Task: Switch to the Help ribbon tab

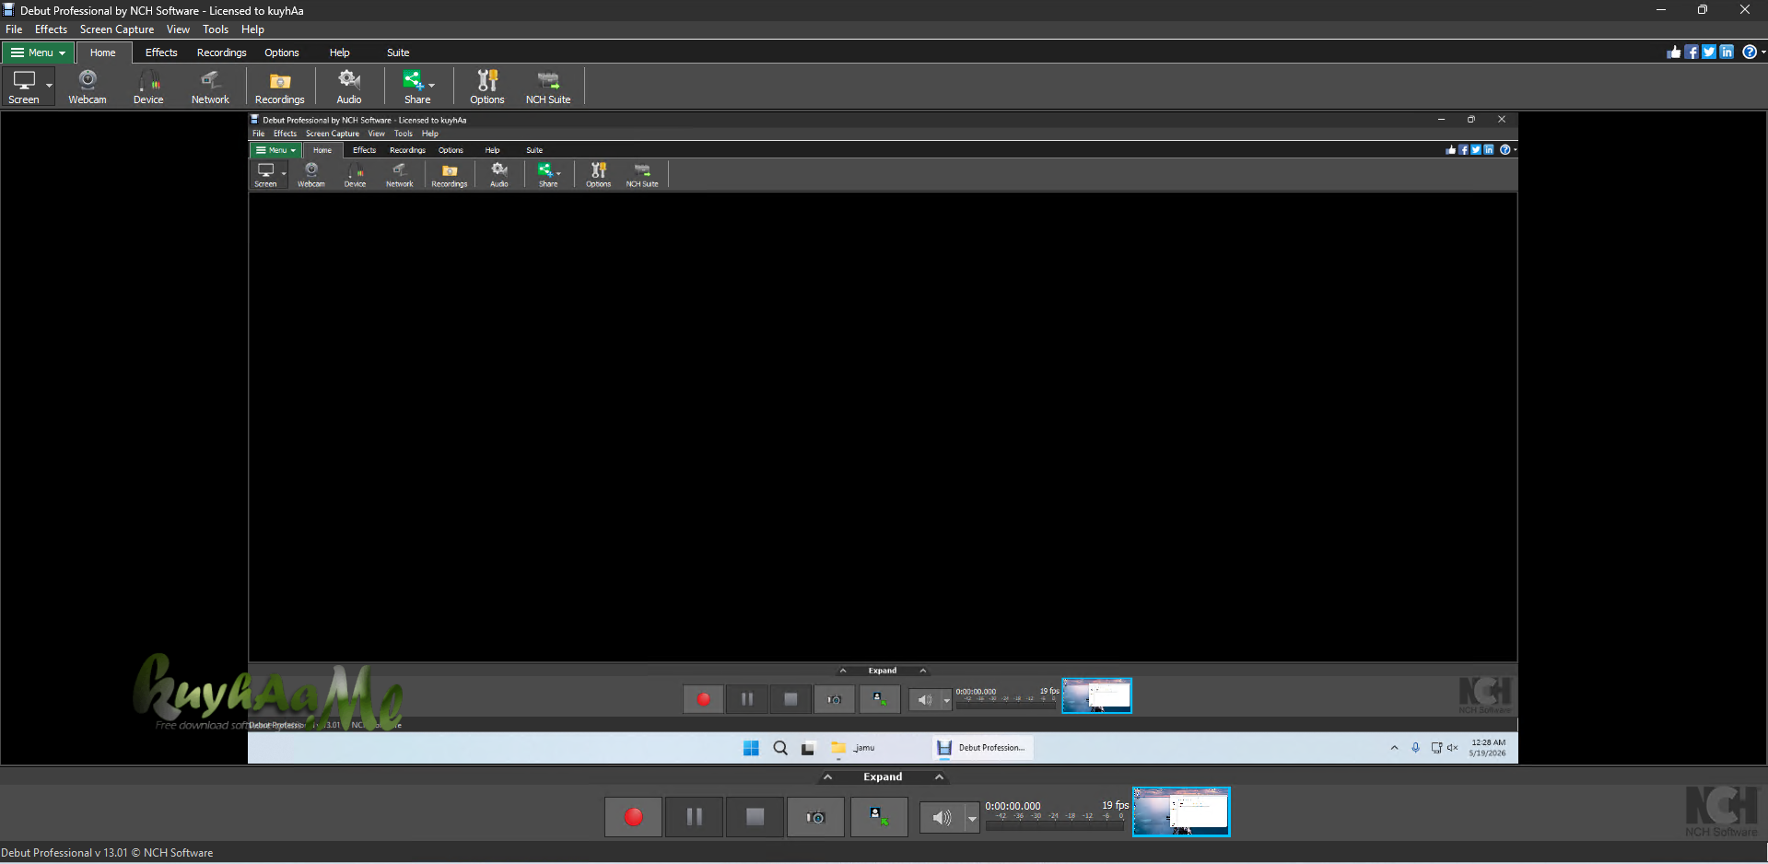Action: 340,53
